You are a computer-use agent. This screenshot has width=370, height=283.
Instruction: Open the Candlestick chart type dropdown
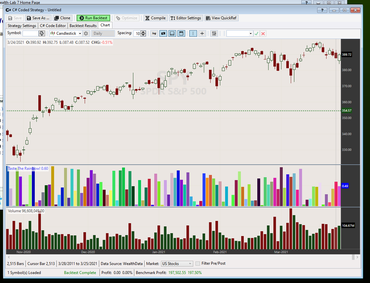66,33
